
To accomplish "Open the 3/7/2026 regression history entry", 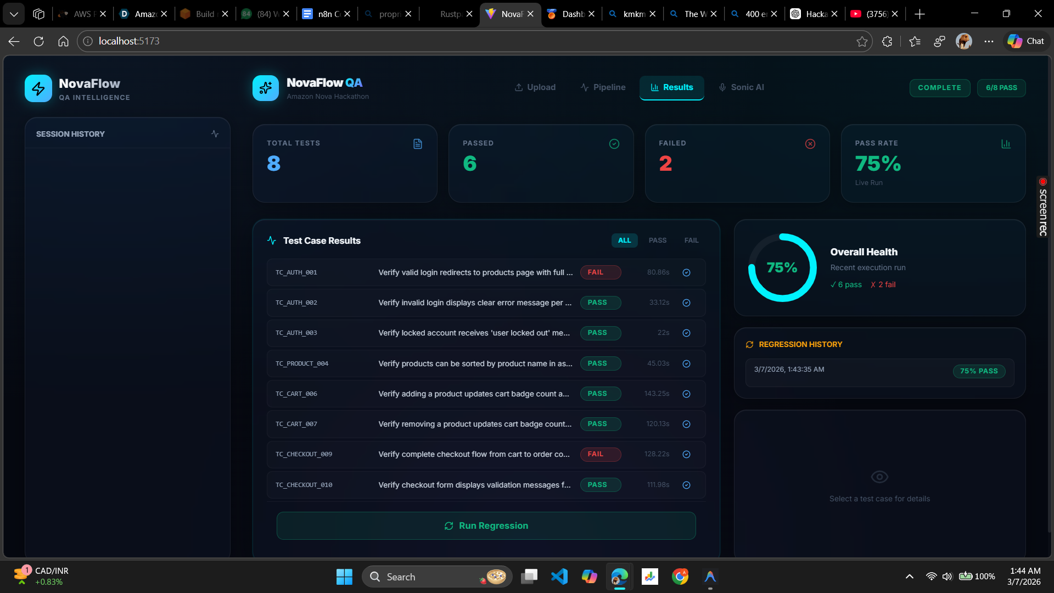I will (x=879, y=372).
